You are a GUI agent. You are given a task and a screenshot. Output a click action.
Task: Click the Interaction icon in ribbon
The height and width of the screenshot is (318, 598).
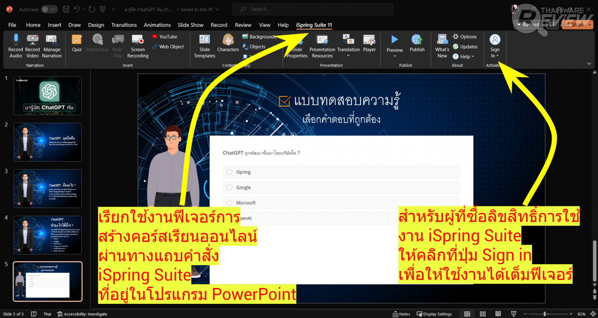[97, 39]
